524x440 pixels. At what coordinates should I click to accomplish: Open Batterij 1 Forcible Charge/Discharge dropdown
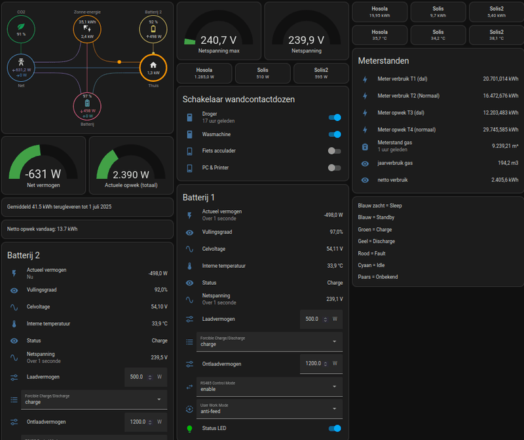[x=269, y=341]
